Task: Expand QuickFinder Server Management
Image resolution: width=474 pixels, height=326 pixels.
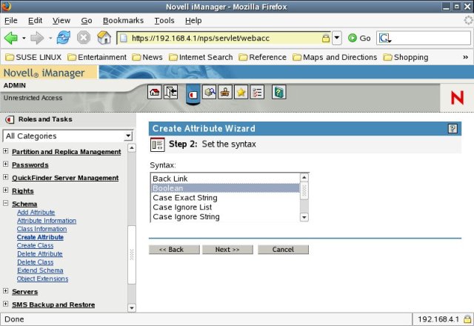Action: [5, 177]
